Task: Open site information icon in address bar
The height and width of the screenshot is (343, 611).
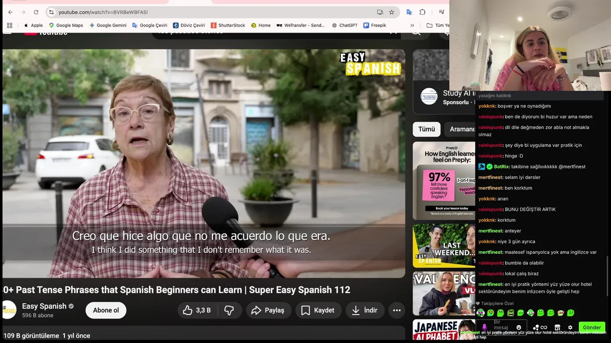Action: tap(52, 12)
